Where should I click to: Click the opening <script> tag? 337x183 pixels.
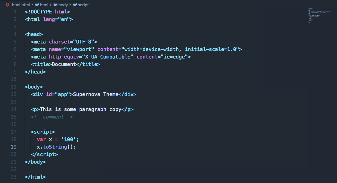43,132
